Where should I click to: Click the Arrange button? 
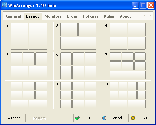pyautogui.click(x=14, y=118)
